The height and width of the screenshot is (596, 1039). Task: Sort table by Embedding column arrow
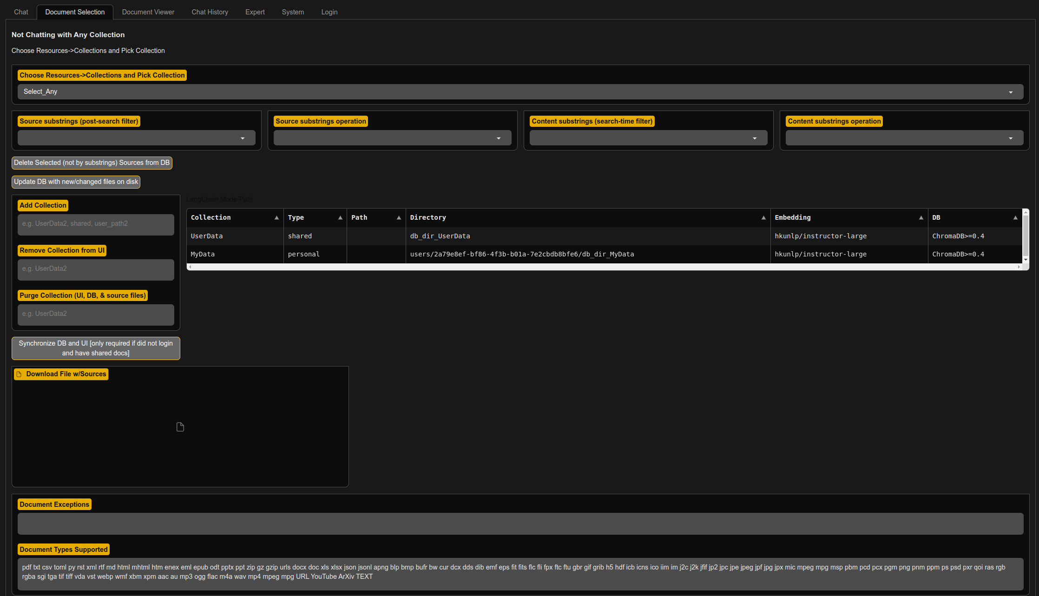pyautogui.click(x=921, y=218)
